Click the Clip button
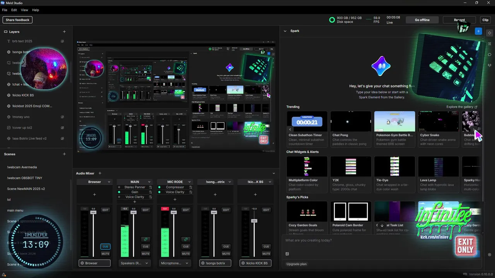The width and height of the screenshot is (495, 278). (485, 20)
